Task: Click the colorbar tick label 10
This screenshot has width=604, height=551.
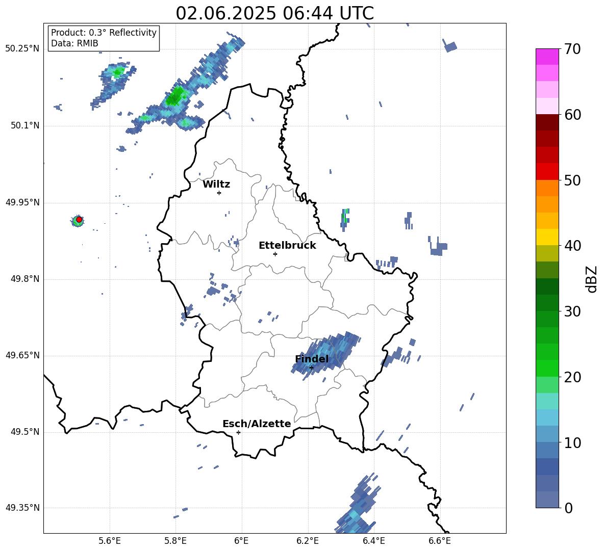Action: point(572,442)
